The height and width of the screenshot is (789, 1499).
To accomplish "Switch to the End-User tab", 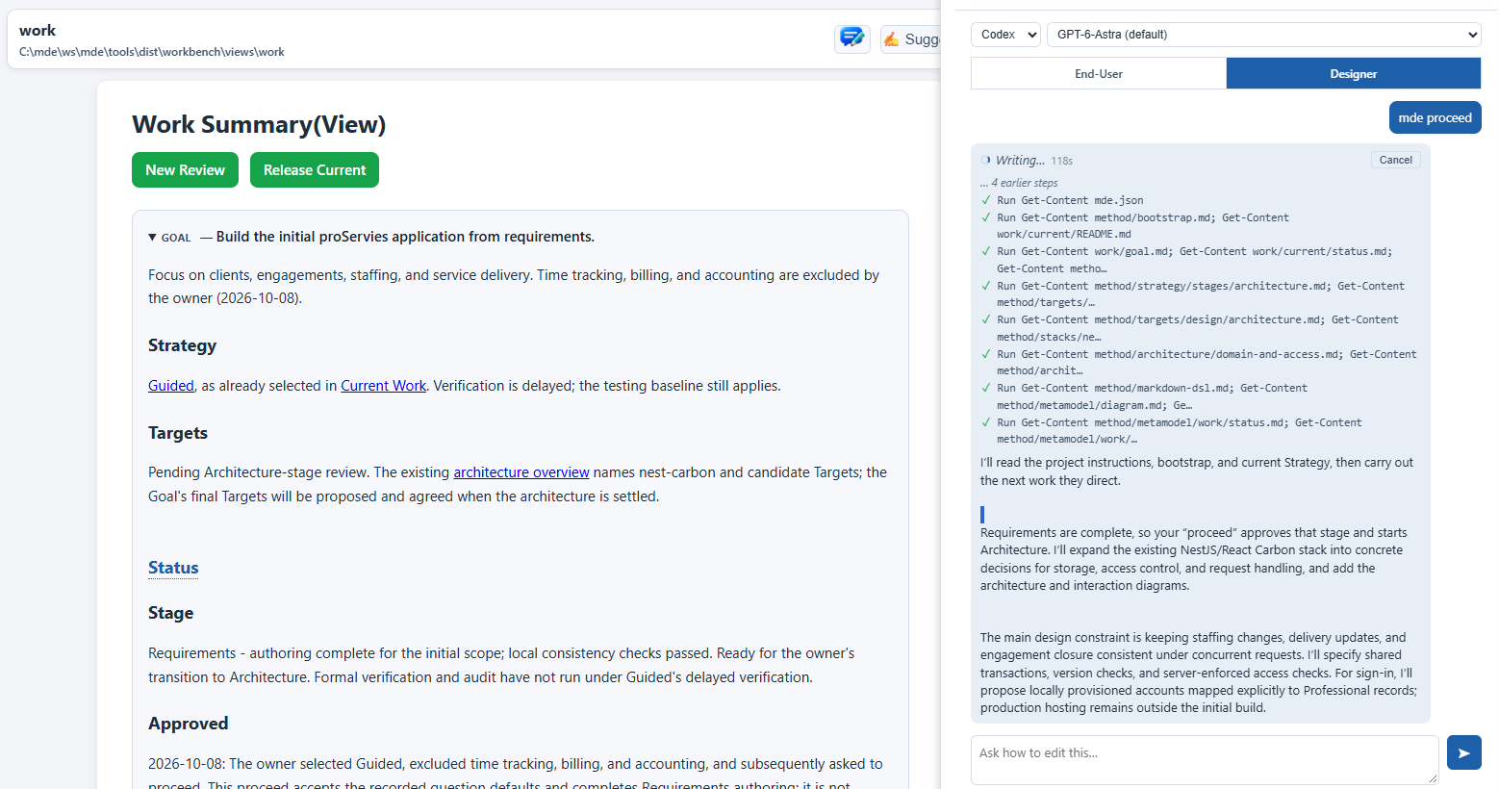I will (1098, 73).
